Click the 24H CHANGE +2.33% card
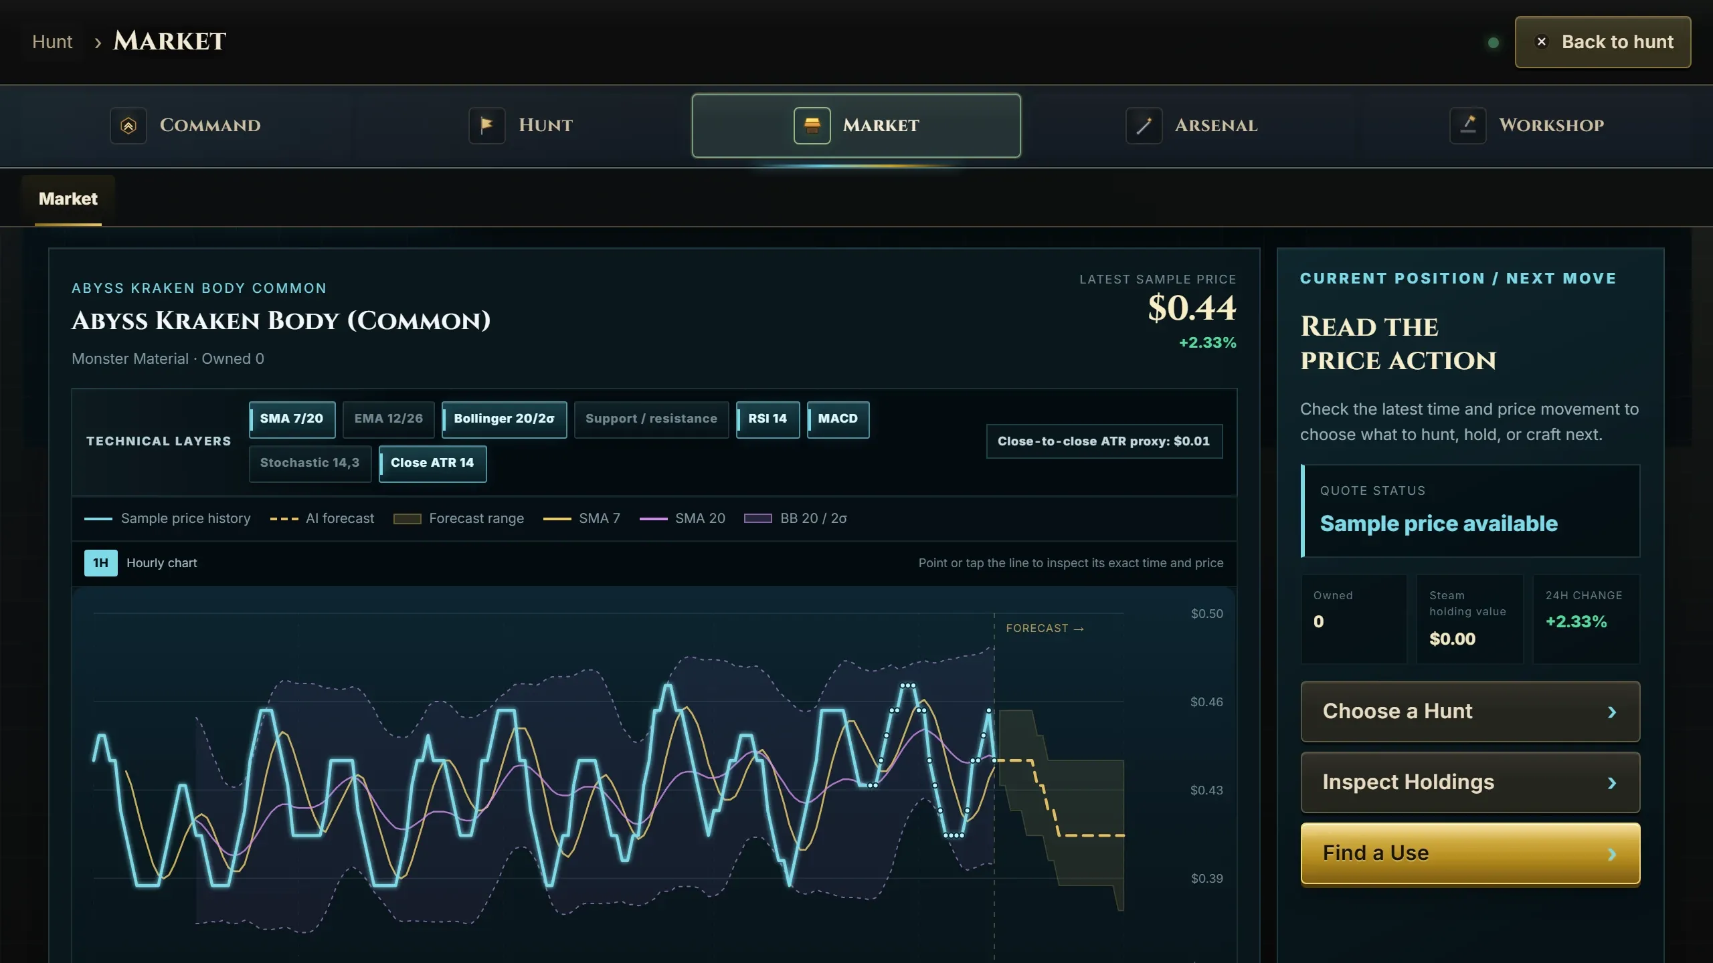Screen dimensions: 1713x963 (x=1586, y=619)
